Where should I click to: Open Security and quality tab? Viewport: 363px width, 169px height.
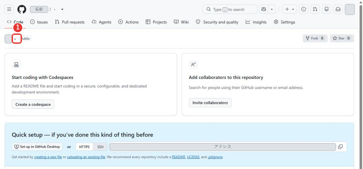click(x=217, y=22)
